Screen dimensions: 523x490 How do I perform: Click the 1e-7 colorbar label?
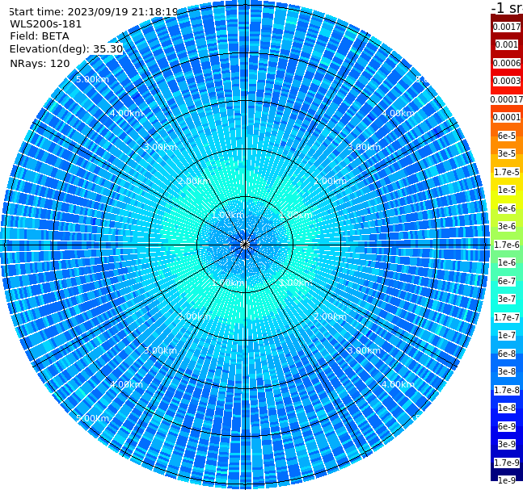click(x=507, y=335)
